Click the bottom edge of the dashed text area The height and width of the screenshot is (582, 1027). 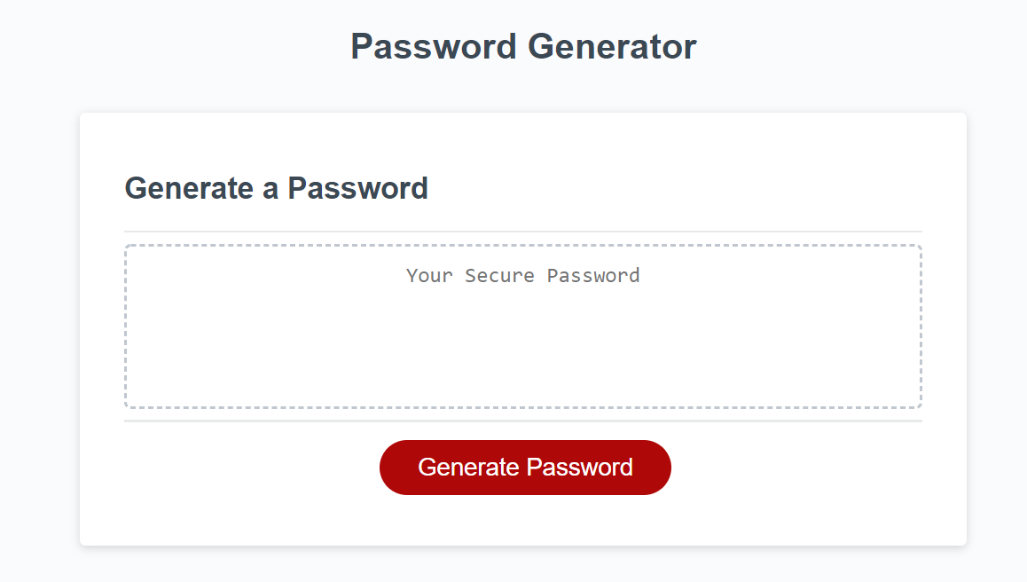[x=523, y=408]
